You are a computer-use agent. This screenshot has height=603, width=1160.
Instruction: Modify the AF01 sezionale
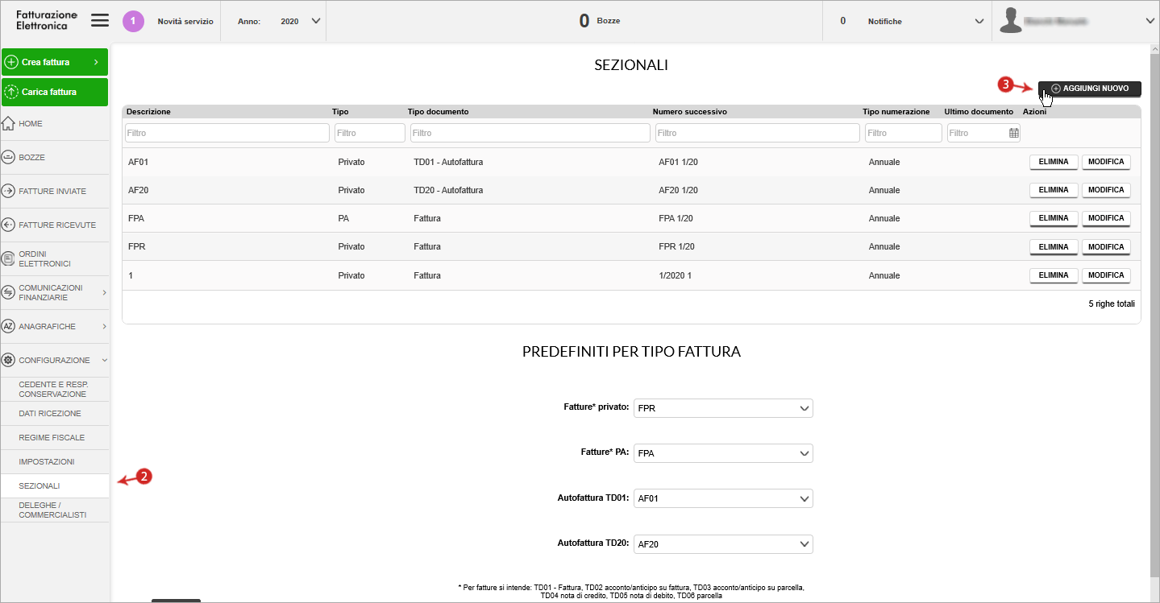1106,162
